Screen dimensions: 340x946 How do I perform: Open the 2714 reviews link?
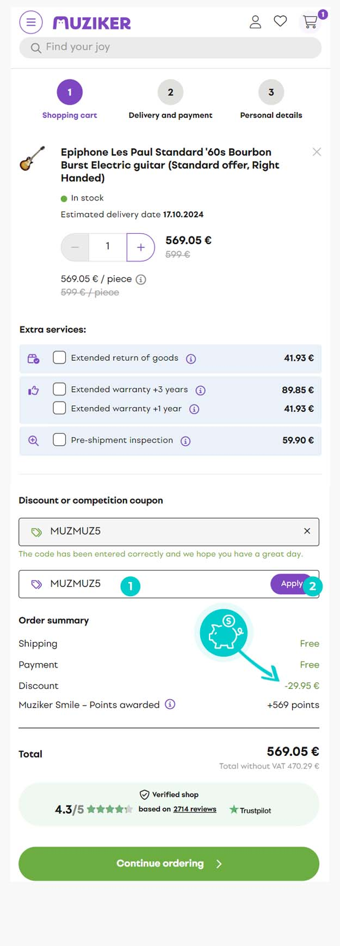tap(195, 809)
